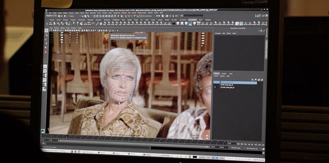Viewport: 329px width, 163px height.
Task: Switch to the Rendering shelf tab
Action: click(x=107, y=20)
